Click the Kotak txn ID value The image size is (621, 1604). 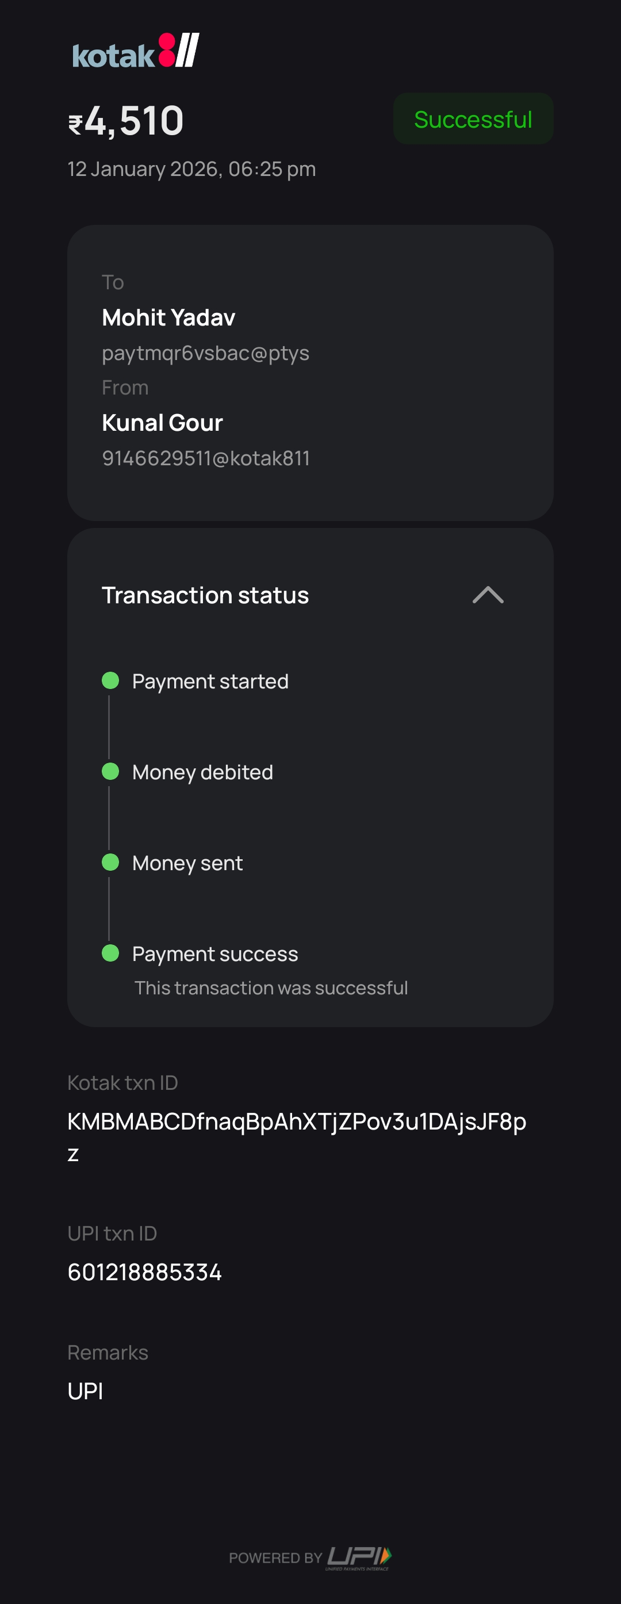coord(296,1122)
